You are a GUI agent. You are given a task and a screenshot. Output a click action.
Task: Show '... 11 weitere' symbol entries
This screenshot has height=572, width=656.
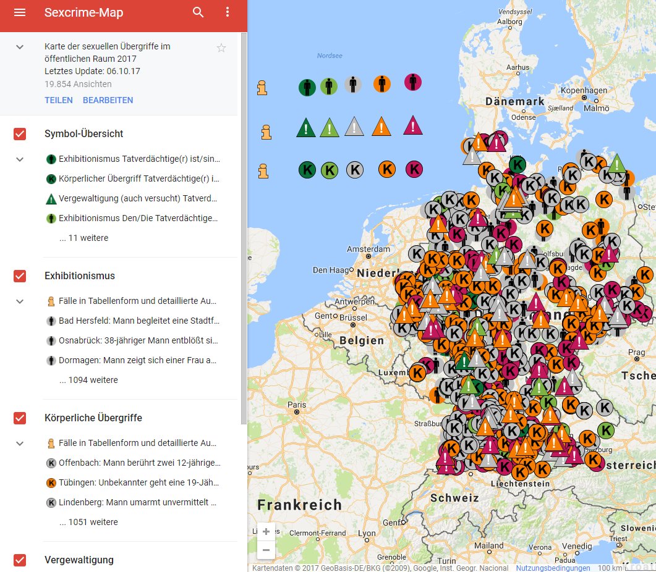(83, 238)
